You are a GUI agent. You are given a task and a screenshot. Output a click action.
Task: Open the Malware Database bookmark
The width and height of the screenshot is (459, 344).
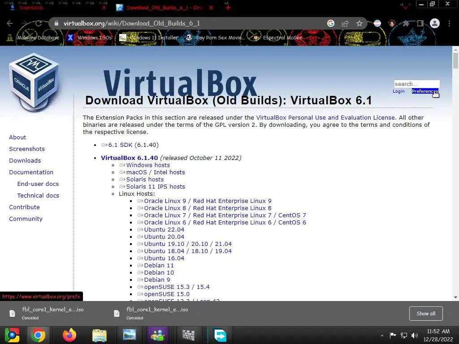coord(33,38)
